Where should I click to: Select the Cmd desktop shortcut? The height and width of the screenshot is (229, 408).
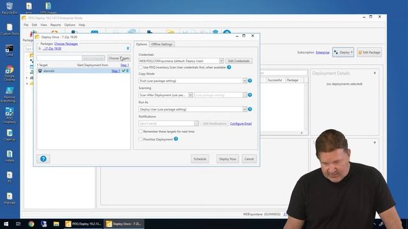click(10, 50)
